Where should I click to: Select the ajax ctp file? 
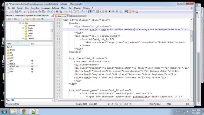pos(11,61)
